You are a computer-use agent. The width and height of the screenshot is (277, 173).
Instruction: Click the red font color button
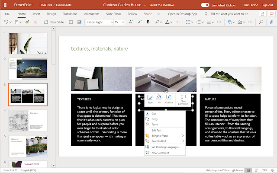tap(167, 22)
